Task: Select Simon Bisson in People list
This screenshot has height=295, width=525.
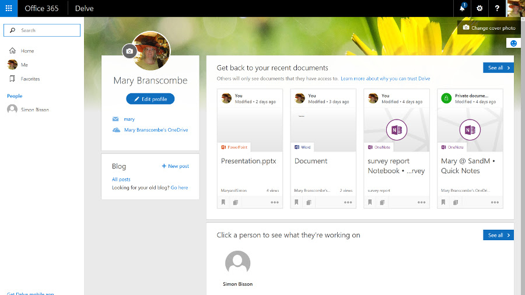Action: point(35,110)
